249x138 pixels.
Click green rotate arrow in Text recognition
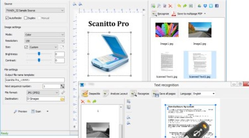coord(95,101)
